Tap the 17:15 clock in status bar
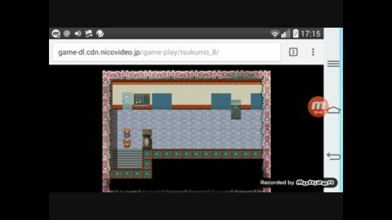 click(x=310, y=34)
